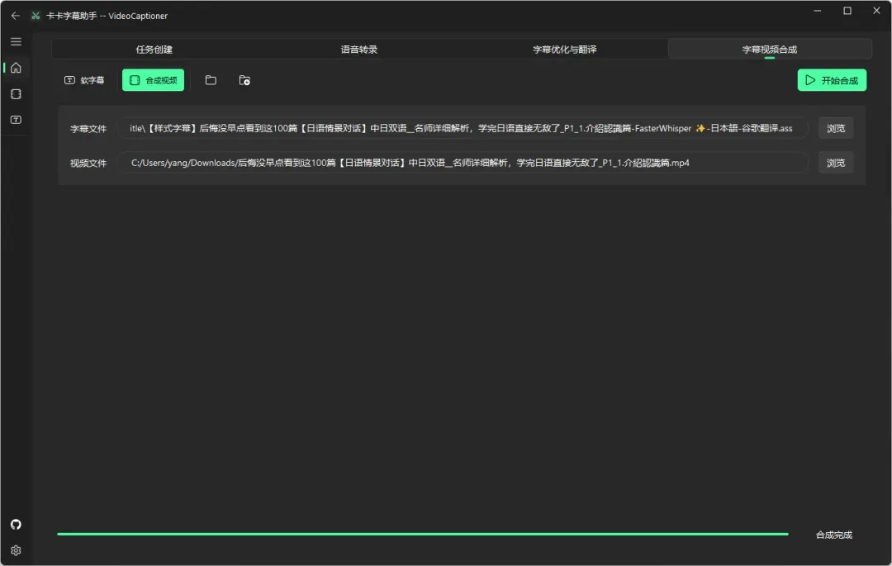Select the 字幕视频合成 tab
Viewport: 892px width, 566px height.
click(x=769, y=50)
